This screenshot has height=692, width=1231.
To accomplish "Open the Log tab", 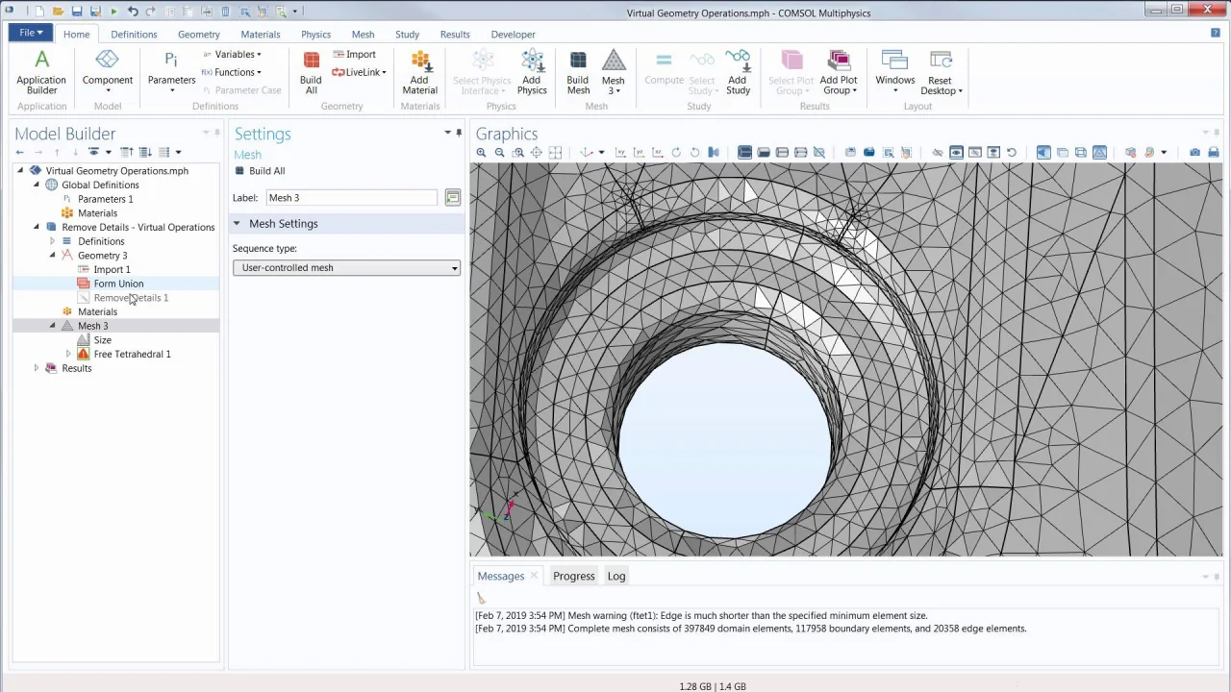I will [616, 576].
